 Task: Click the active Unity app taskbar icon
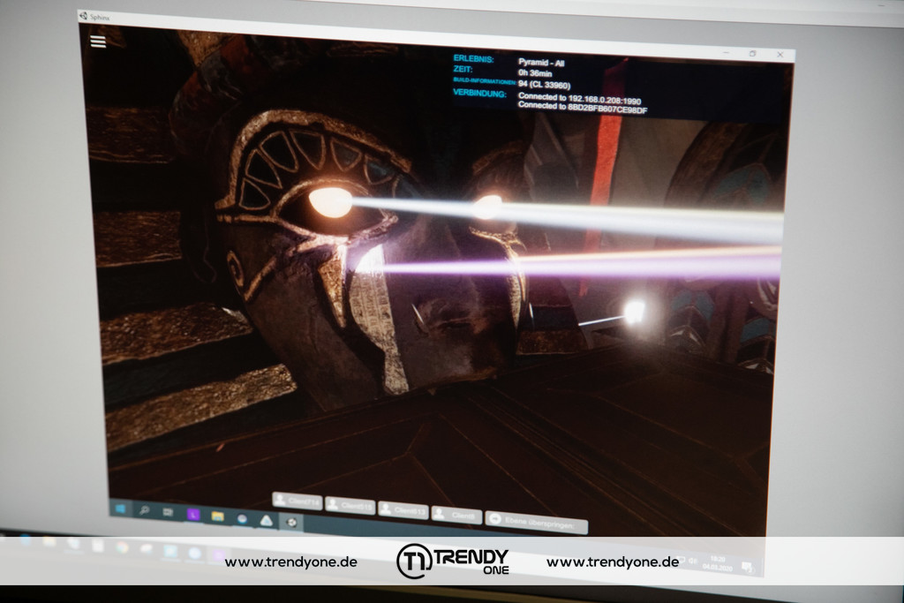tap(291, 522)
